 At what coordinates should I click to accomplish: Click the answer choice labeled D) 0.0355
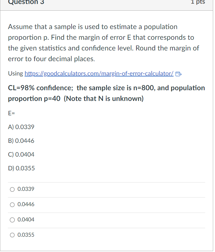pos(21,168)
